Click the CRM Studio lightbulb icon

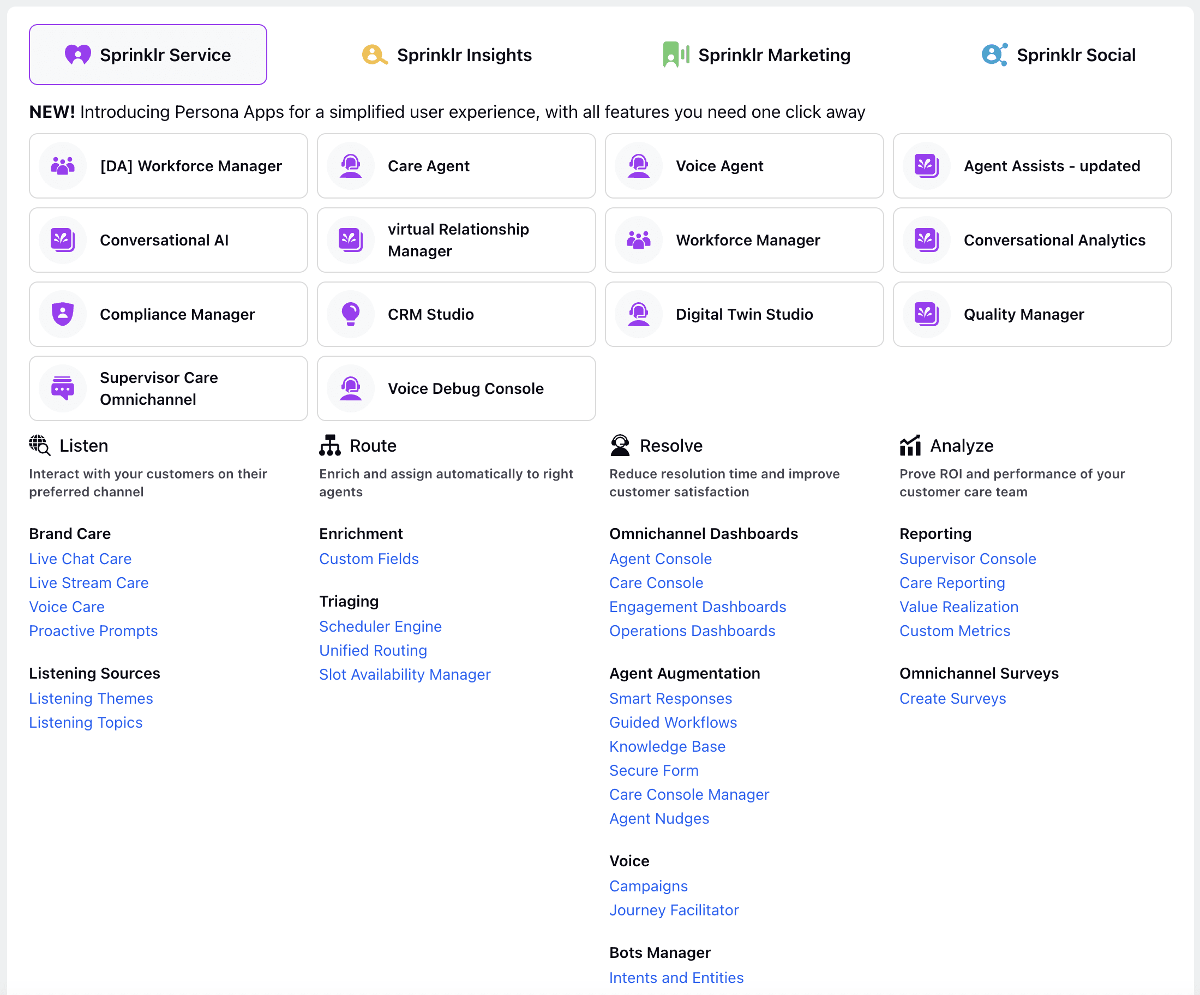coord(351,314)
